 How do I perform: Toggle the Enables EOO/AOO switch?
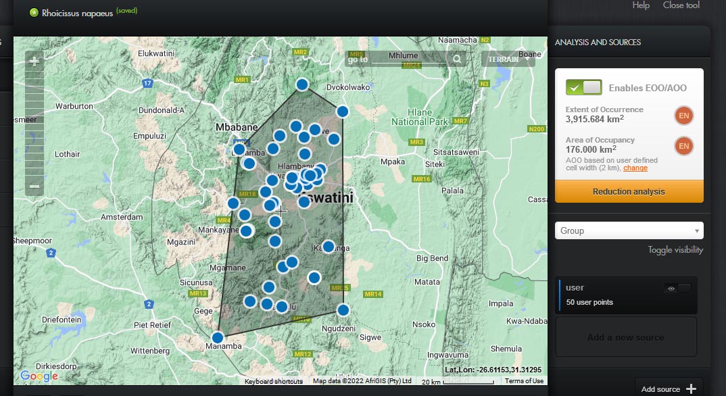[583, 88]
